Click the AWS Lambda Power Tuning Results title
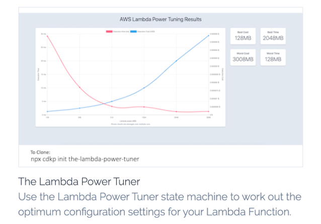Screen dimensions: 321x224 [x=160, y=20]
